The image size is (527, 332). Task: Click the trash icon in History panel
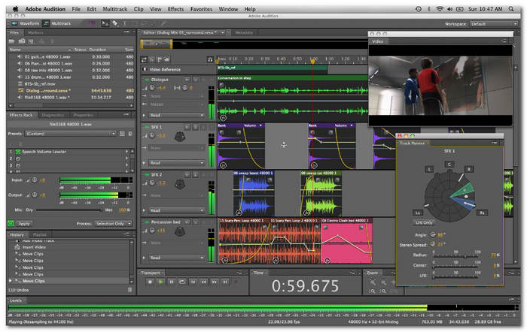130,290
